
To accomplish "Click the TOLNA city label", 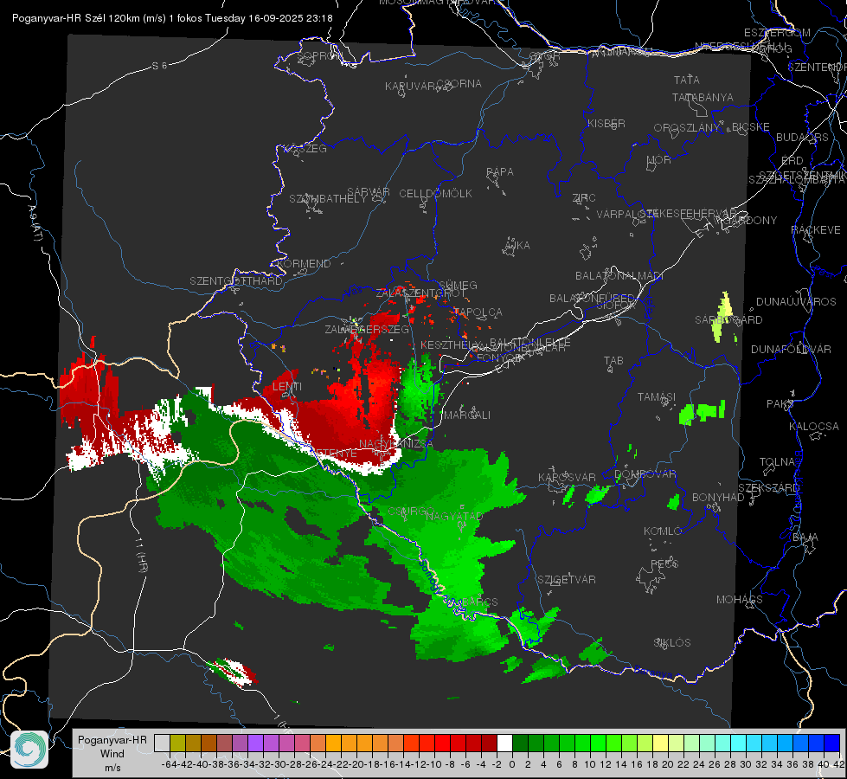I will pos(777,462).
